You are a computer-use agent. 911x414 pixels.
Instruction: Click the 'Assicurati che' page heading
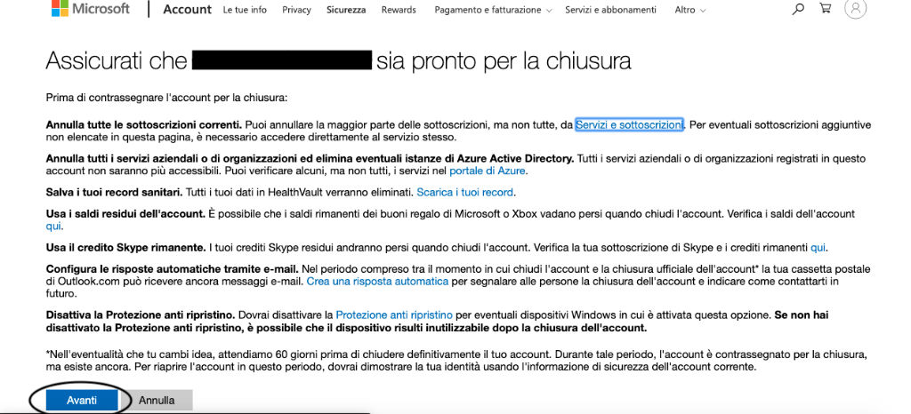pos(338,61)
